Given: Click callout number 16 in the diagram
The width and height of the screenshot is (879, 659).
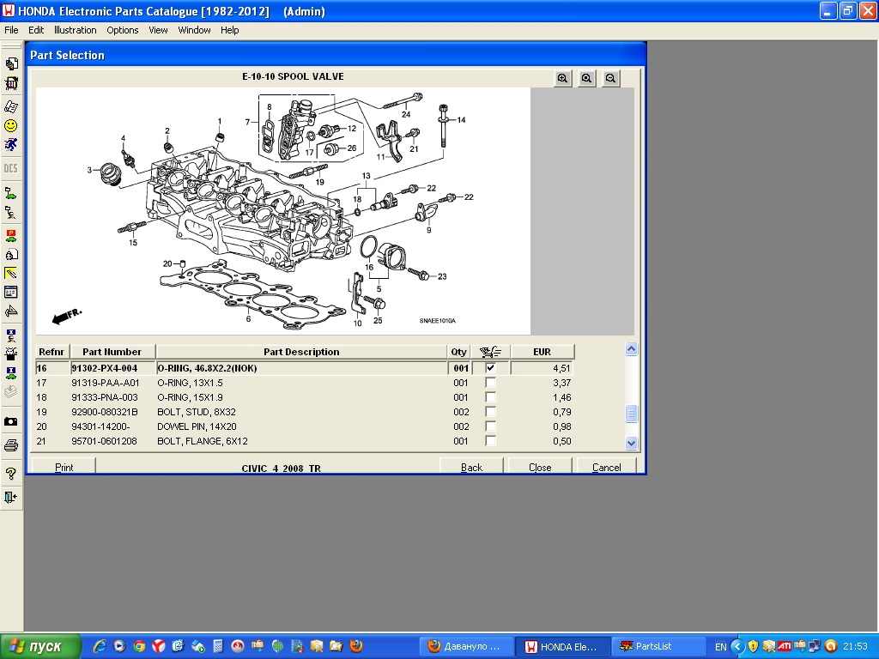Looking at the screenshot, I should coord(369,268).
